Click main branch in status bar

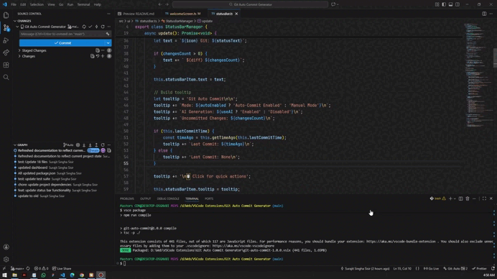point(18,268)
